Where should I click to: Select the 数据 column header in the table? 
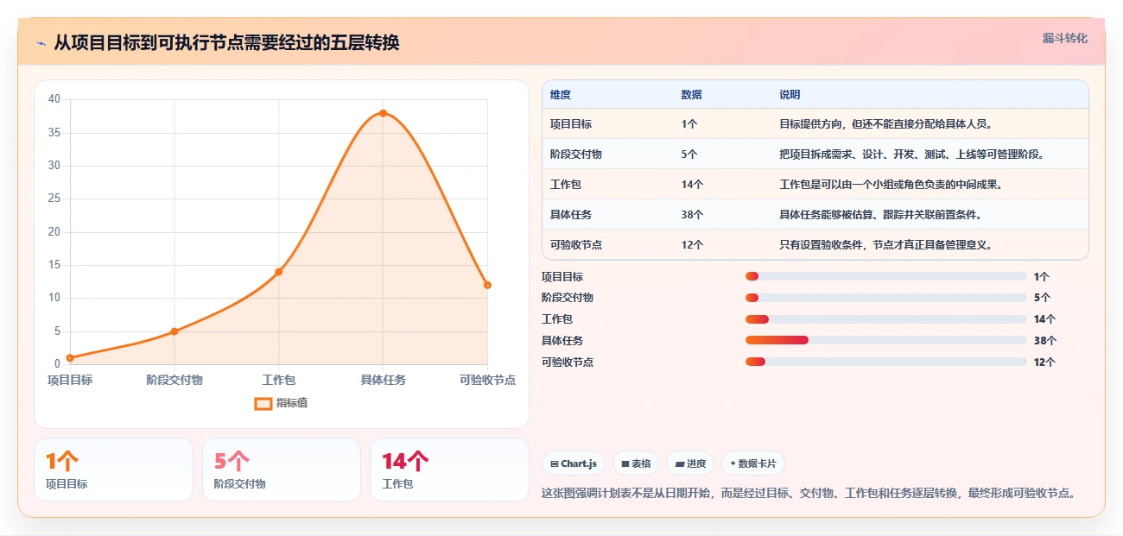coord(691,95)
